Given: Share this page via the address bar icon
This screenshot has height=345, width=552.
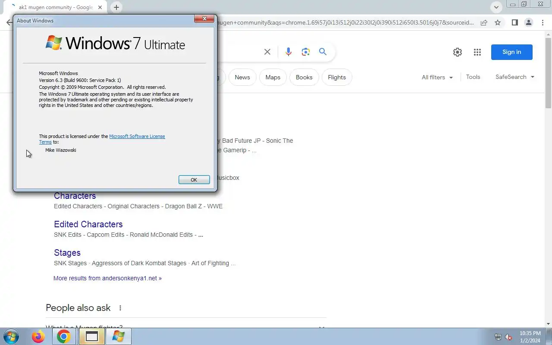Looking at the screenshot, I should (484, 22).
